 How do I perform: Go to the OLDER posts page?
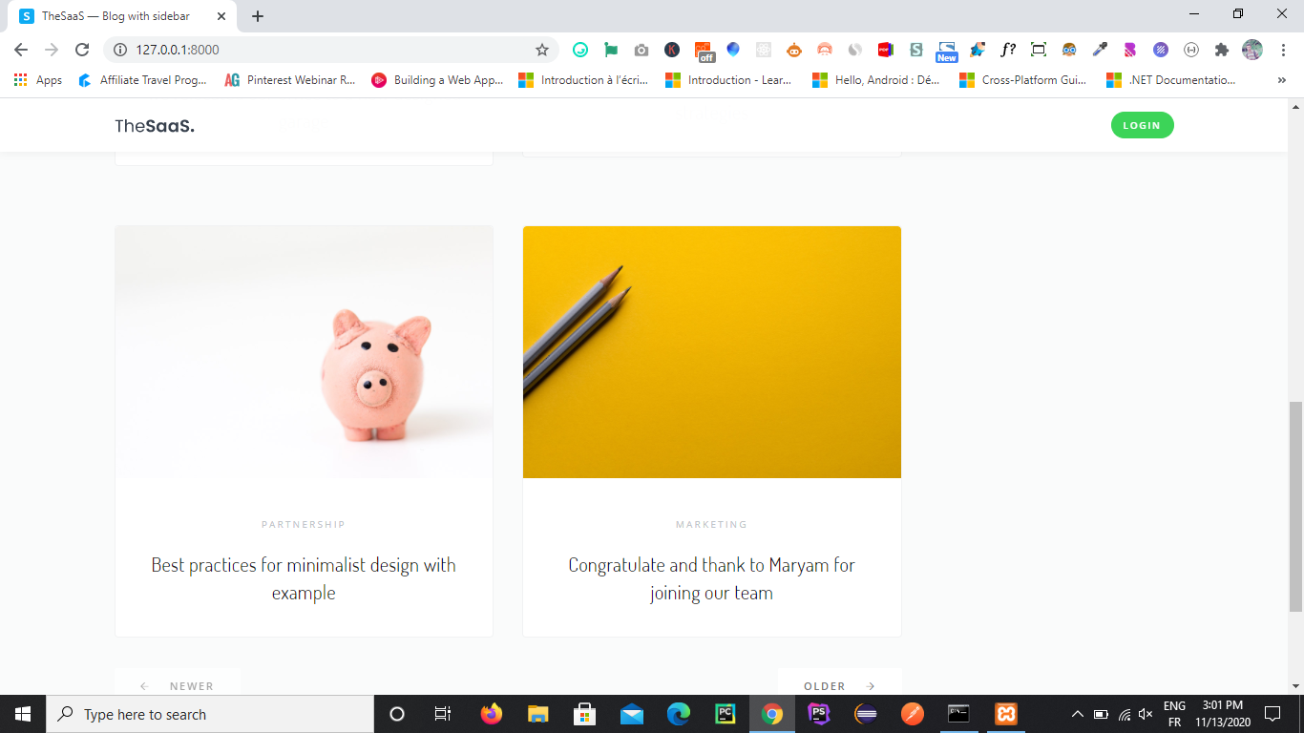click(x=840, y=685)
